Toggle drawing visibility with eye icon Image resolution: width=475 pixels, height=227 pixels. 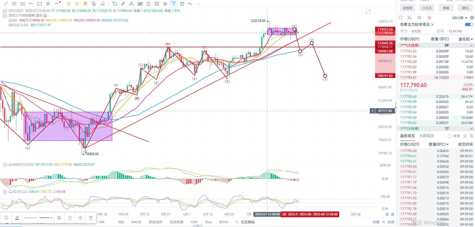tap(80, 218)
